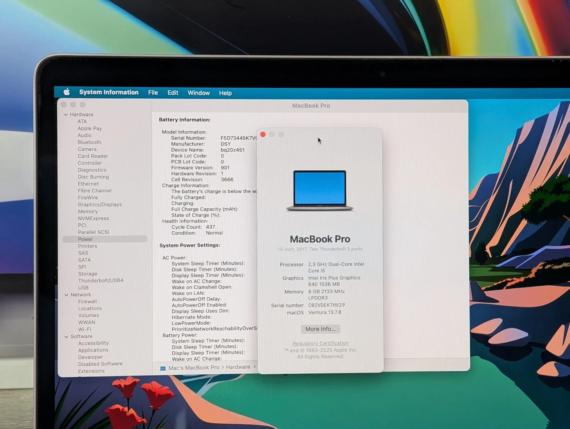Select Apple Pay in the sidebar
Image resolution: width=570 pixels, height=429 pixels.
(x=90, y=129)
